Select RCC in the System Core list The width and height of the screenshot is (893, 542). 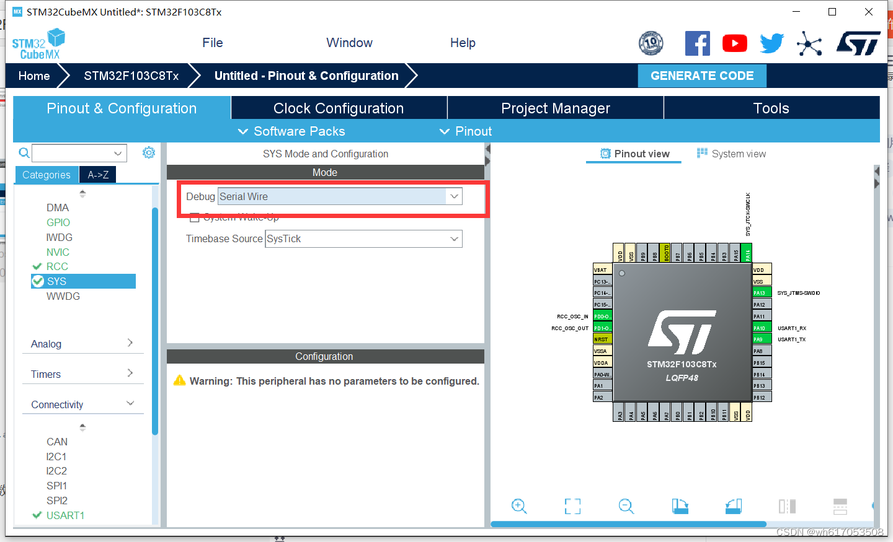57,266
